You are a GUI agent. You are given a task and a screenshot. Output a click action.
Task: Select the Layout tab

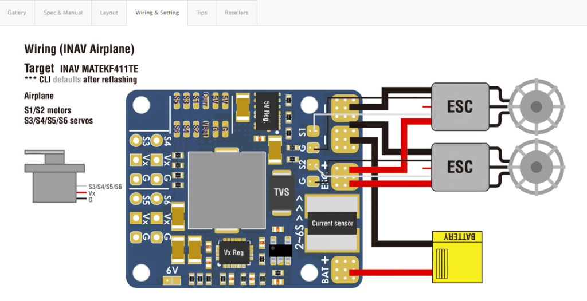tap(109, 13)
